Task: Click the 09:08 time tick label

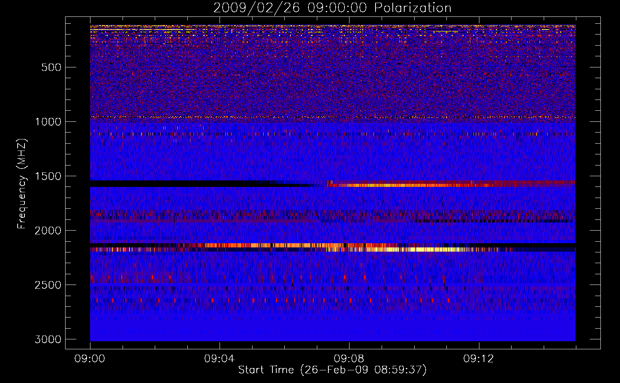Action: coord(349,359)
